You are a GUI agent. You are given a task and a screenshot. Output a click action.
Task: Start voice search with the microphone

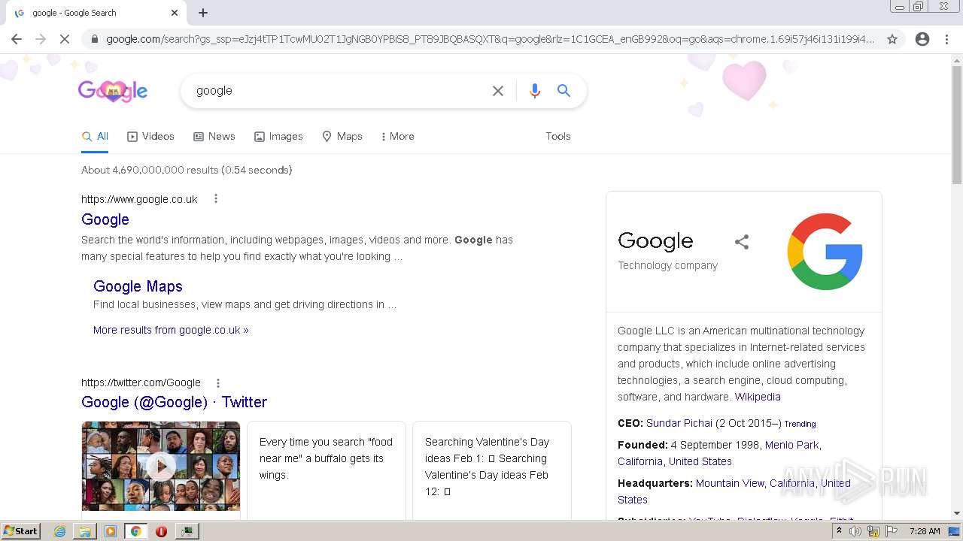click(535, 91)
